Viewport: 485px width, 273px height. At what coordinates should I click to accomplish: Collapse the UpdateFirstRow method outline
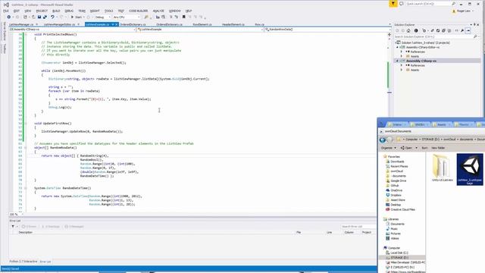(26, 124)
